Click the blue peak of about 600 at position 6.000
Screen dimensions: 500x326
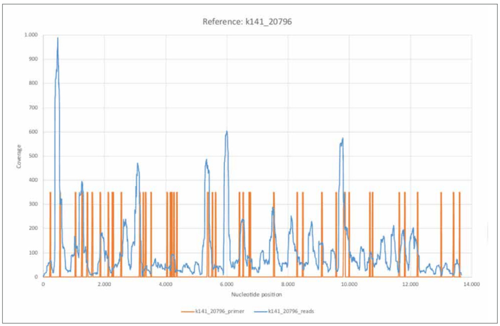tap(226, 131)
